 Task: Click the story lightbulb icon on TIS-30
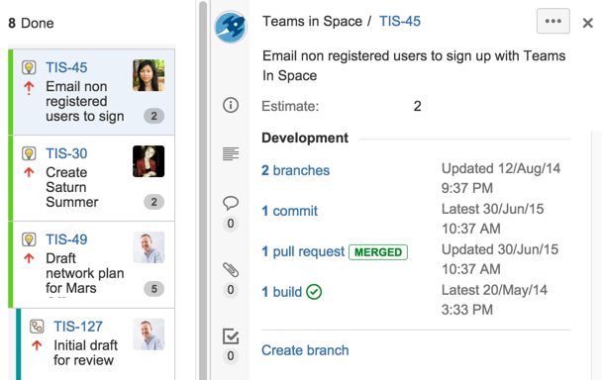point(29,153)
